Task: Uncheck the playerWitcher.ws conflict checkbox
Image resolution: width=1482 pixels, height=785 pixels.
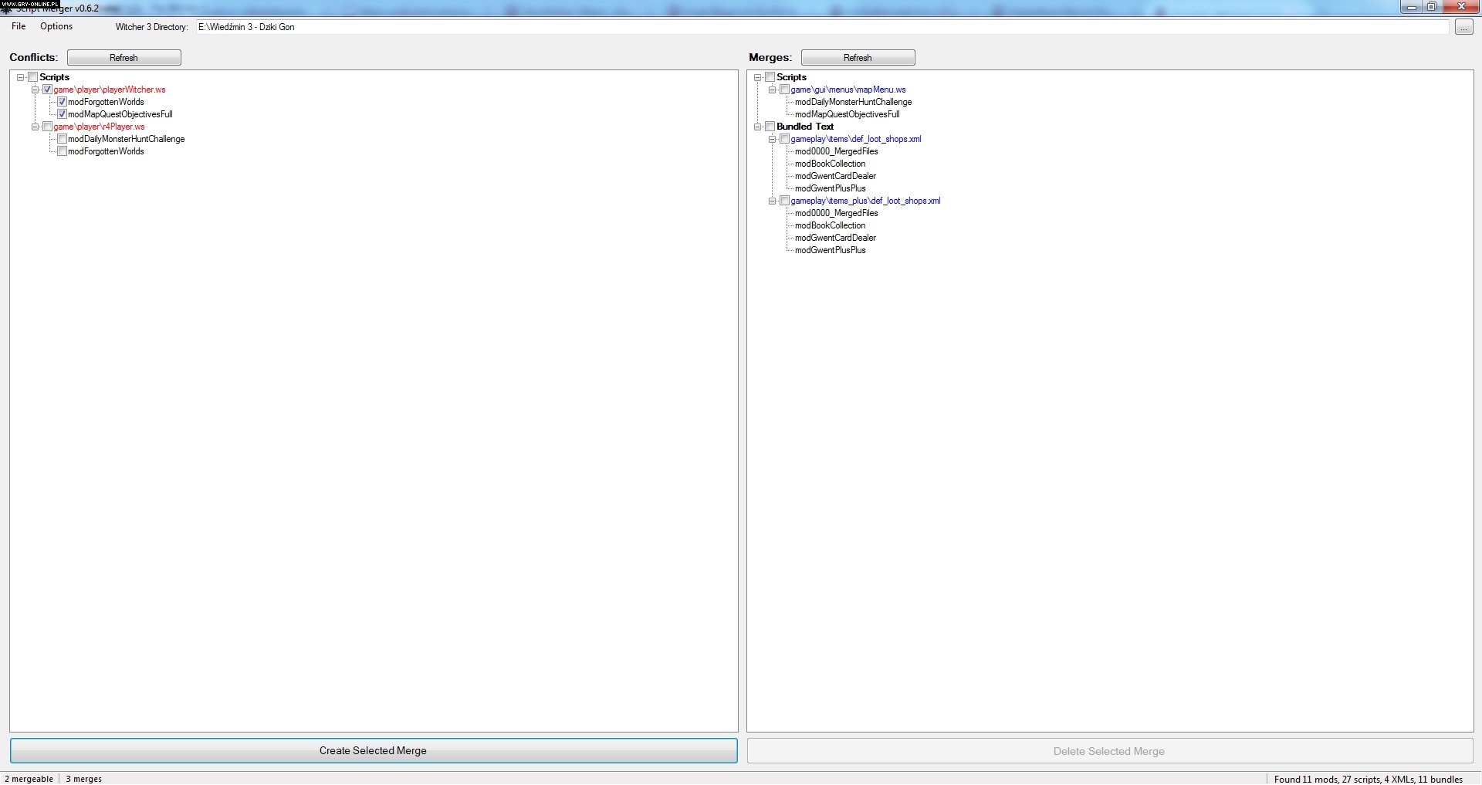Action: [x=47, y=90]
